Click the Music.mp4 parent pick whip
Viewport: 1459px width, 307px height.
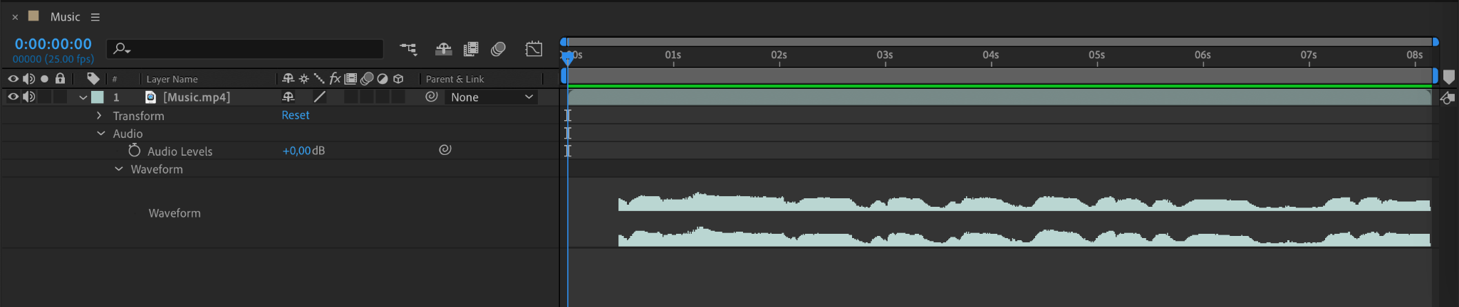click(x=432, y=97)
